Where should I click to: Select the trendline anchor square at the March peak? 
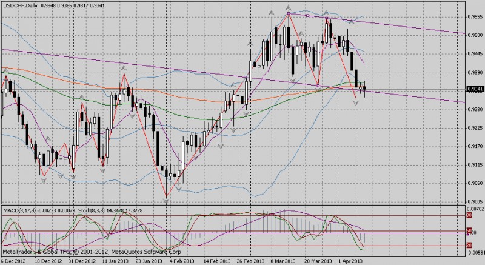click(x=289, y=13)
